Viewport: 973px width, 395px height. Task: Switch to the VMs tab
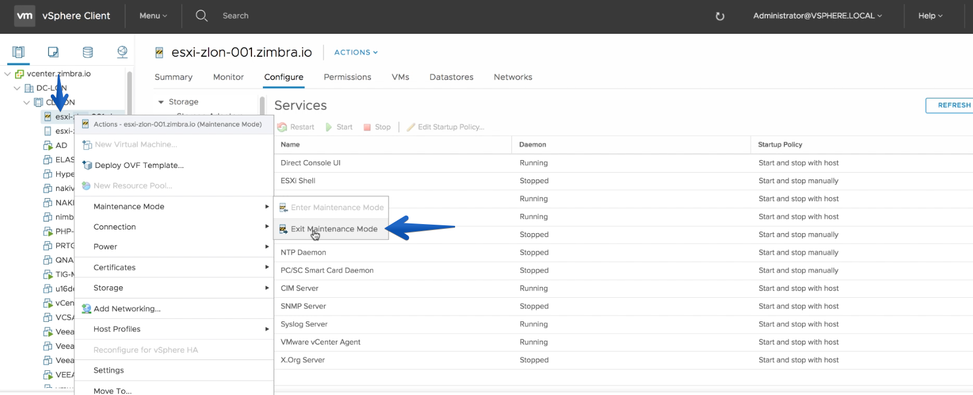pyautogui.click(x=400, y=77)
